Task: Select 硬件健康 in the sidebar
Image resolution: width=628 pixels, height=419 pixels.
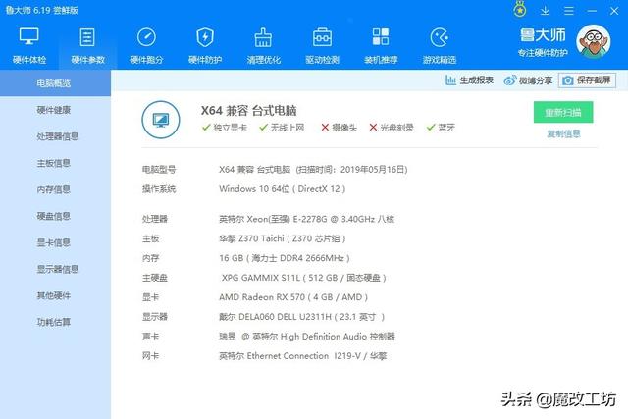Action: click(x=55, y=110)
